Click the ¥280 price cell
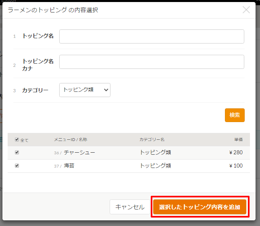The height and width of the screenshot is (226, 260). [236, 153]
